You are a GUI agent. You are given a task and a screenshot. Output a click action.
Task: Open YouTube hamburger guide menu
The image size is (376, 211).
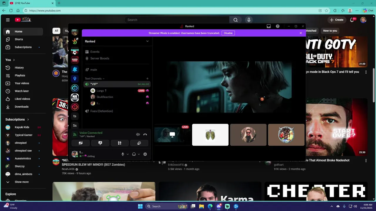coord(8,20)
